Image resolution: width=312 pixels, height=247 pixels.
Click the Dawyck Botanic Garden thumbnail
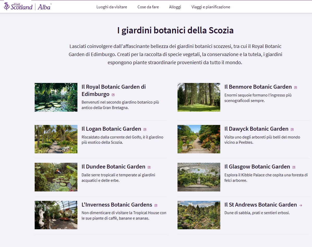point(199,139)
